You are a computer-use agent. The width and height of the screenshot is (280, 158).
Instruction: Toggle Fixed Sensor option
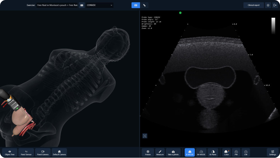(26, 152)
